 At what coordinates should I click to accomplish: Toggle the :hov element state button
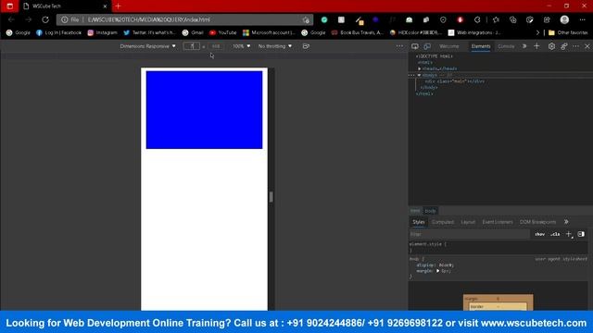(539, 234)
